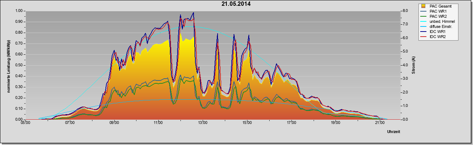The image size is (473, 145).
Task: Click the chart title 21.05.2014
Action: (236, 4)
